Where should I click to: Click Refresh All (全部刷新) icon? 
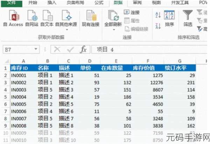pos(113,15)
